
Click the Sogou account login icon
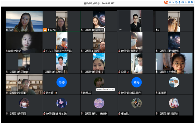point(186,2)
